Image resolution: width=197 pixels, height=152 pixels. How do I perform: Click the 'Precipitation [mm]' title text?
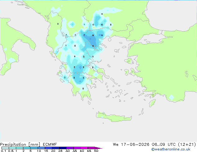click(20, 145)
